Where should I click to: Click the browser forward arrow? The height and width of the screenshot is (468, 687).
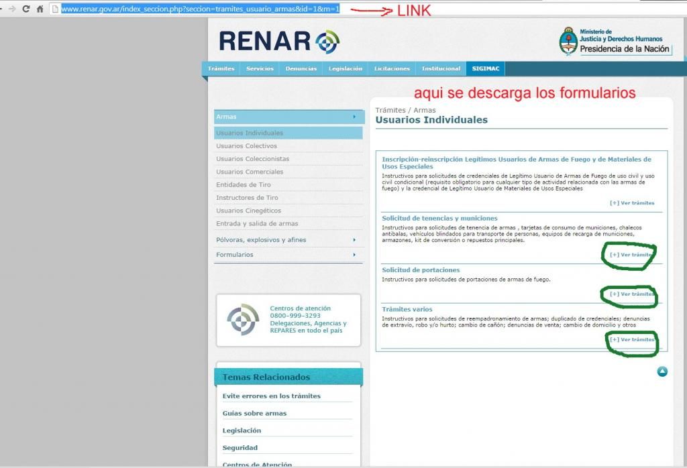pos(12,9)
